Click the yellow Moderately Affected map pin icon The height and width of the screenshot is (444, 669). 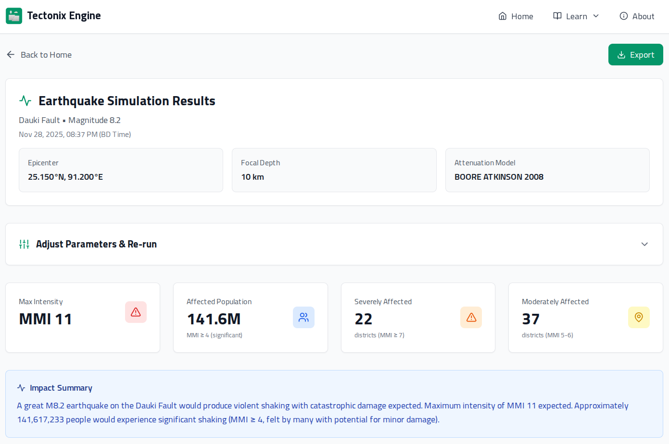click(639, 317)
